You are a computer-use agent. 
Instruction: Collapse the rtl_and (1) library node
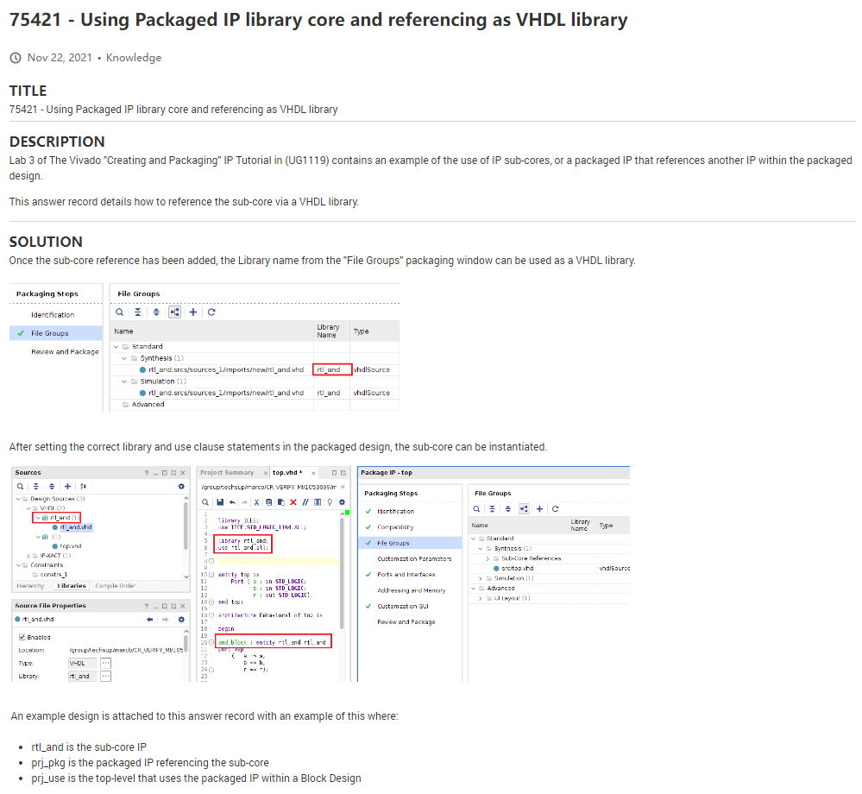click(x=38, y=518)
